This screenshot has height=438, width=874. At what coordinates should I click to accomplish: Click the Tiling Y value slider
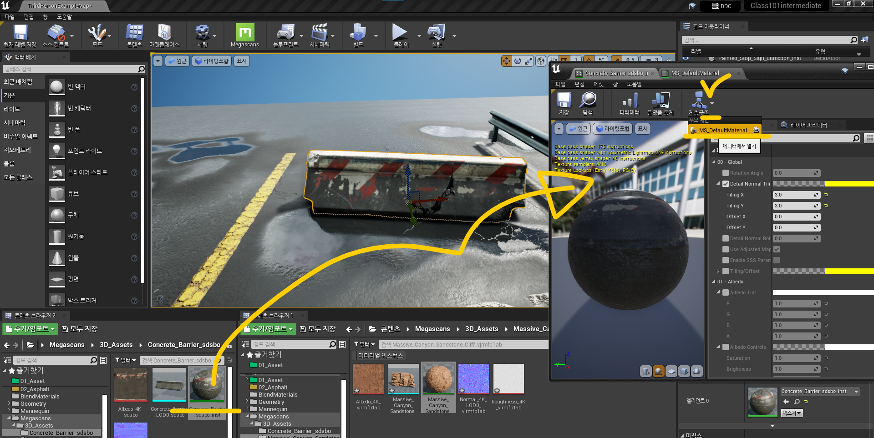point(797,206)
